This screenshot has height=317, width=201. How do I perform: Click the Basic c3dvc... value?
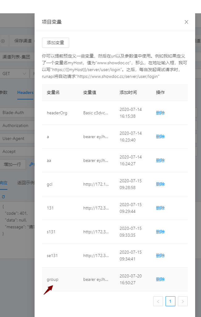[x=95, y=113]
